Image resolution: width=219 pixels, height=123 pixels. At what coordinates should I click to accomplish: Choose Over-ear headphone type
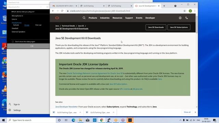pos(38,25)
